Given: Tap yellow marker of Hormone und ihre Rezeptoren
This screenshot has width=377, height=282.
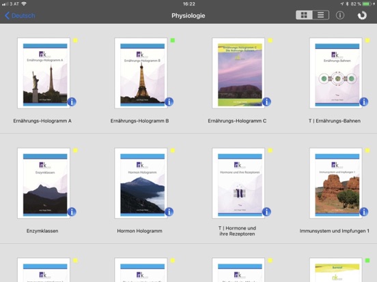Looking at the screenshot, I should pyautogui.click(x=270, y=151).
